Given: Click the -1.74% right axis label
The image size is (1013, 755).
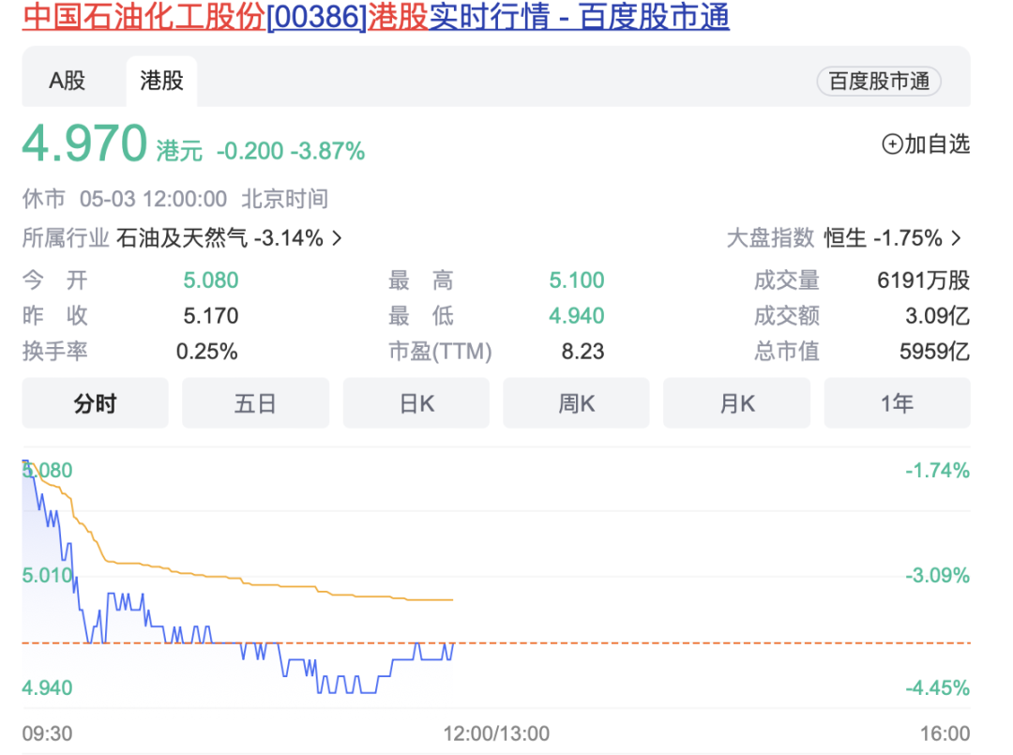Looking at the screenshot, I should click(x=937, y=470).
